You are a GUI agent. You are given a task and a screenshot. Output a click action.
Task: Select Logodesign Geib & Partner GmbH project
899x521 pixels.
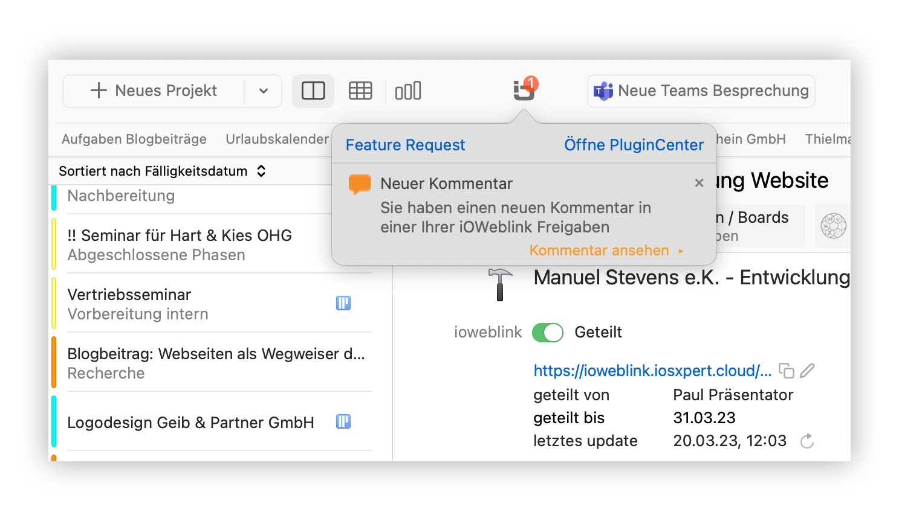coord(212,422)
